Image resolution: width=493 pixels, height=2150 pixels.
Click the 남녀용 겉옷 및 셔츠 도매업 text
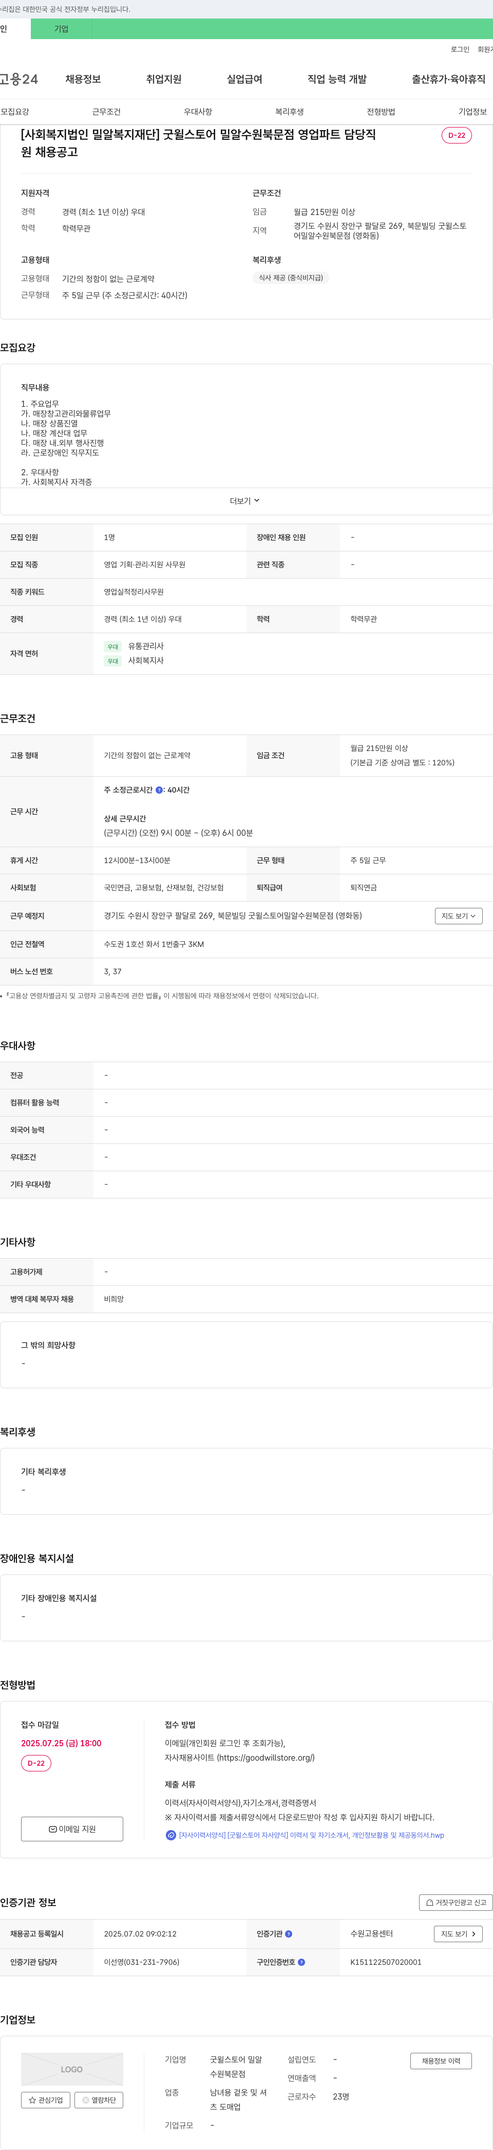pyautogui.click(x=238, y=2100)
